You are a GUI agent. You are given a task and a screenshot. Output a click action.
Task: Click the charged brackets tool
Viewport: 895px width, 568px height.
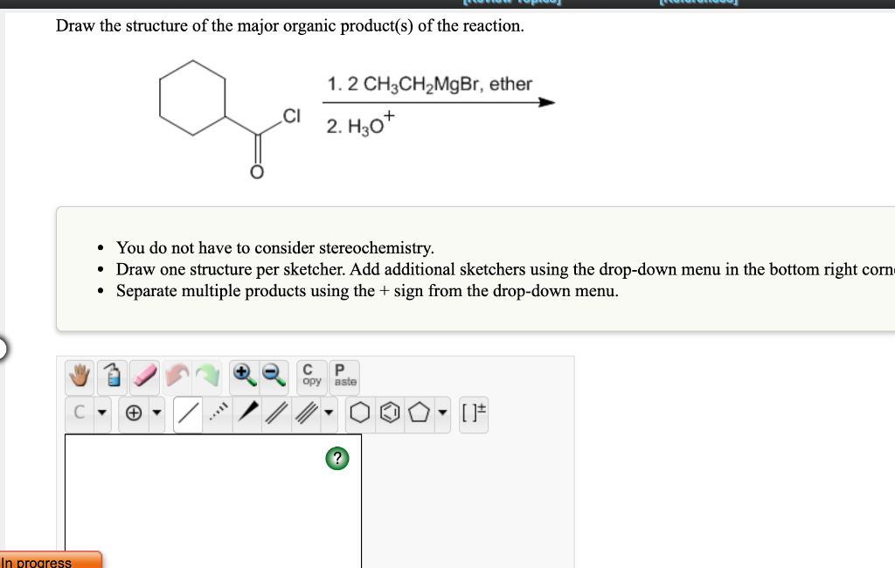[475, 413]
